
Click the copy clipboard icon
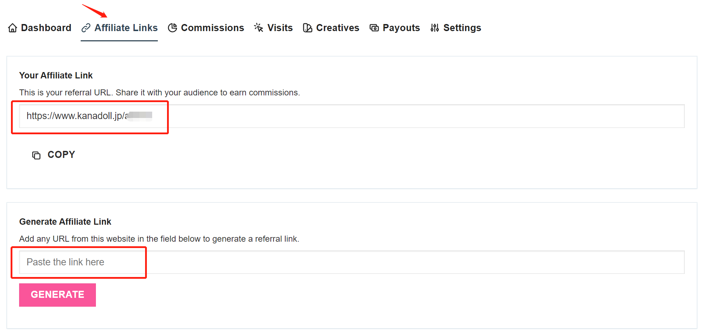[36, 155]
